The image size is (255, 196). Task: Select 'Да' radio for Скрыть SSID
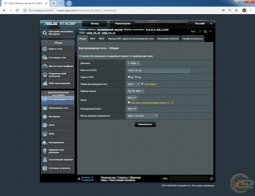coord(129,77)
